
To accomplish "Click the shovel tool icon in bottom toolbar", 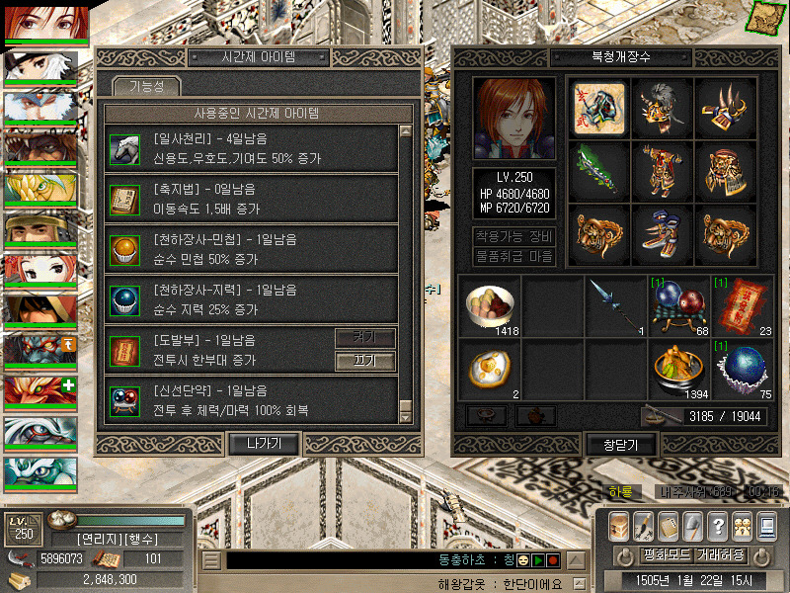I will 693,527.
